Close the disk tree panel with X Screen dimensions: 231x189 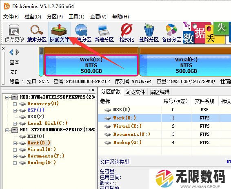pyautogui.click(x=93, y=90)
